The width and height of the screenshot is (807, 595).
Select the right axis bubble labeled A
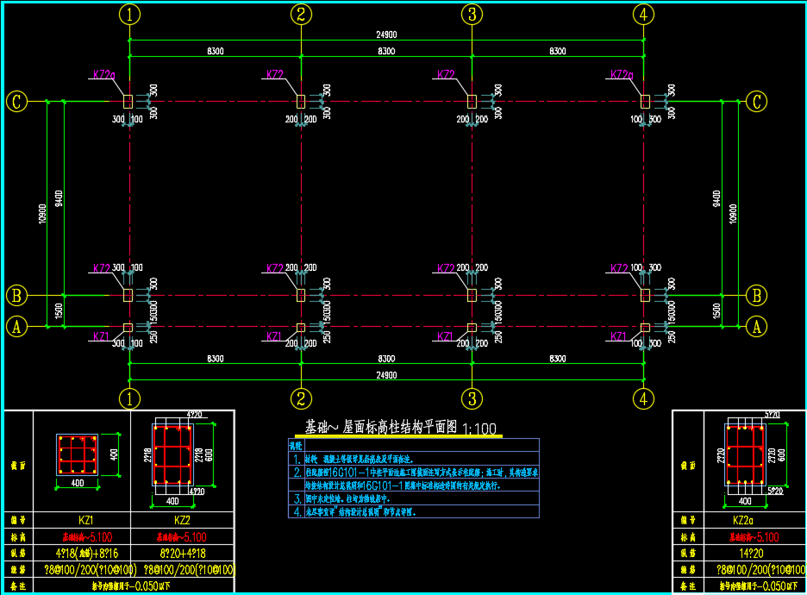(756, 327)
